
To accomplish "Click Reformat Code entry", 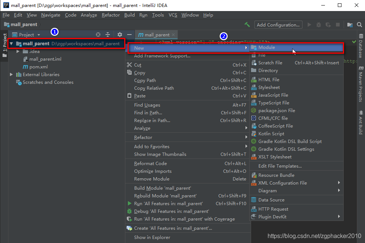I will pyautogui.click(x=187, y=163).
